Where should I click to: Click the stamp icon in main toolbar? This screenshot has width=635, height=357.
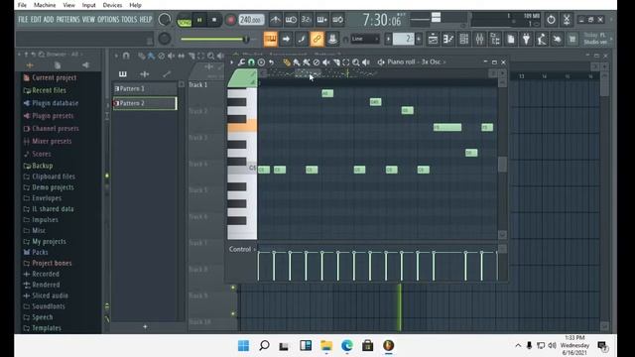(332, 39)
